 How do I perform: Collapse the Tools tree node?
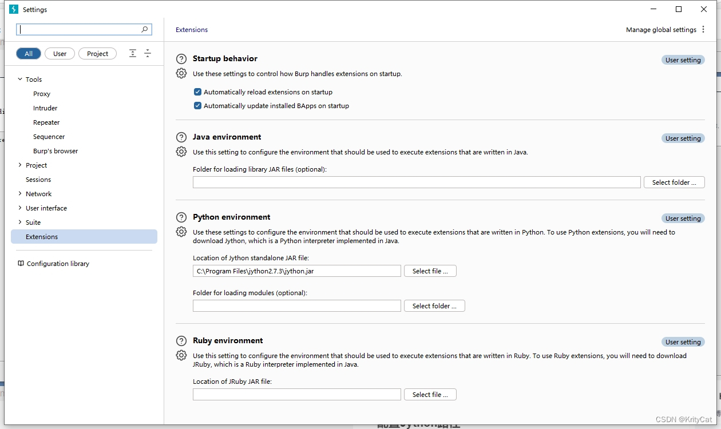point(20,80)
